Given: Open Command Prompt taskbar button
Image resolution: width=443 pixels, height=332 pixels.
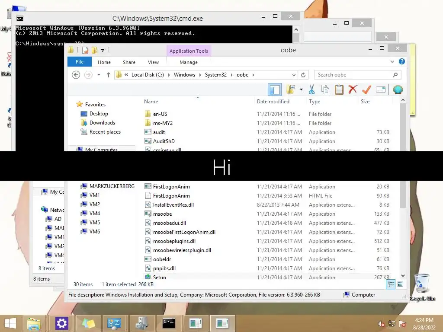Looking at the screenshot, I should 169,323.
